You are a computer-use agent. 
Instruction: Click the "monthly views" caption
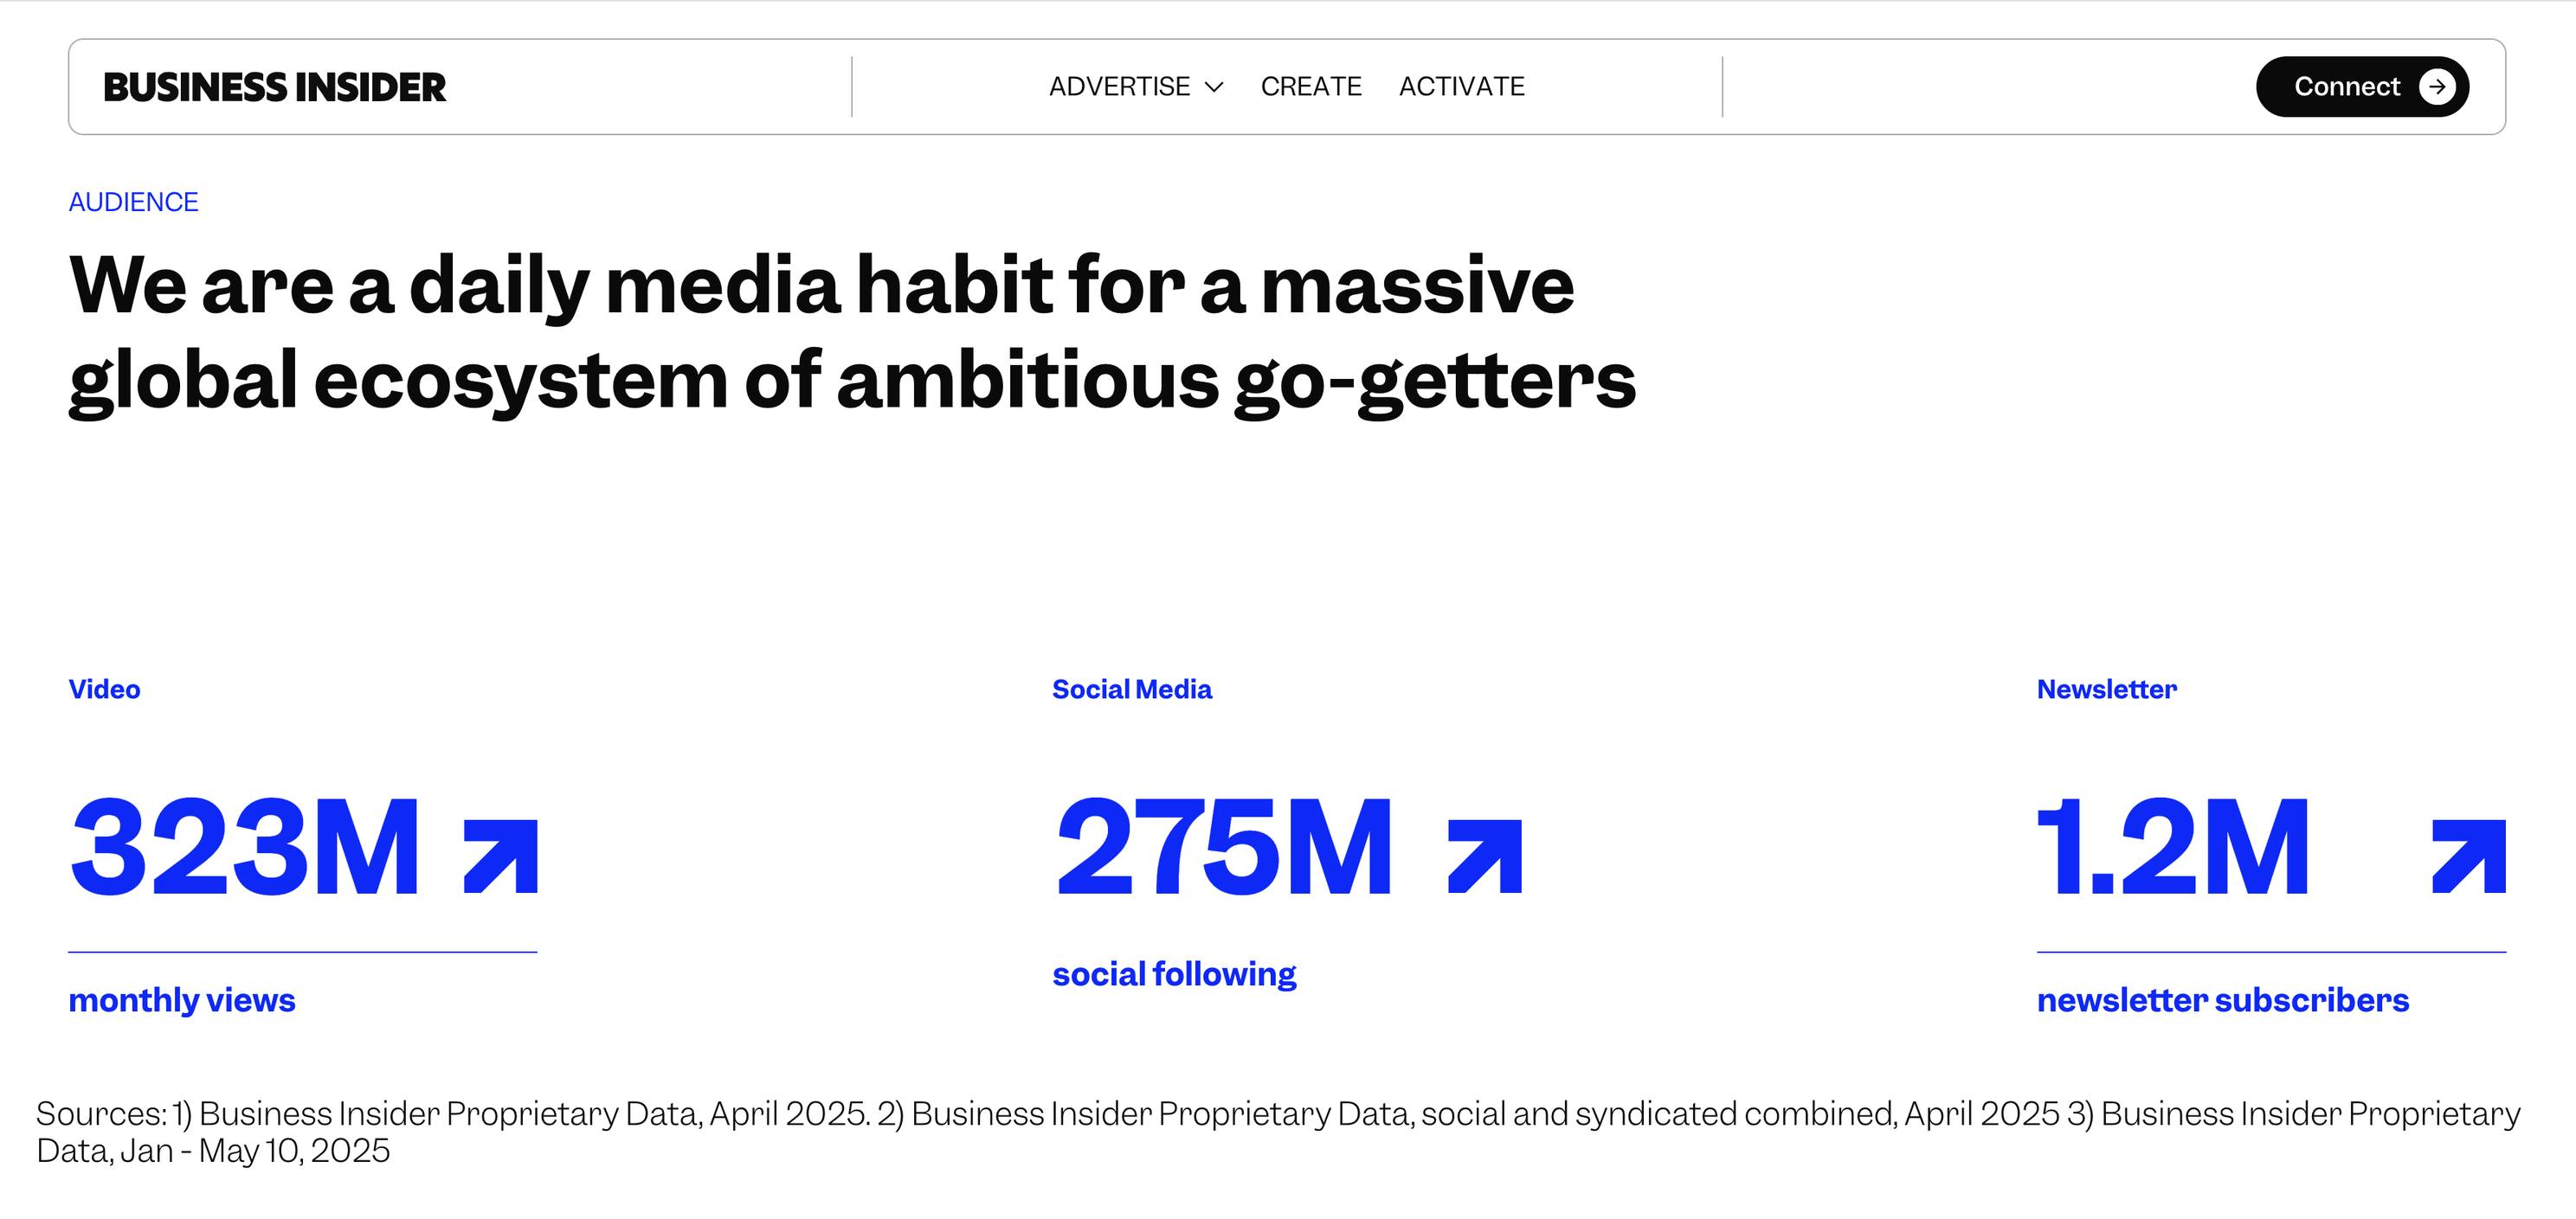(182, 1000)
